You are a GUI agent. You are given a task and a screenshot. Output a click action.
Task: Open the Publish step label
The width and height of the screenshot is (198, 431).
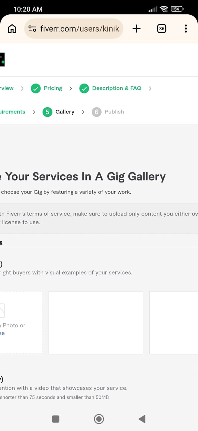pos(114,112)
